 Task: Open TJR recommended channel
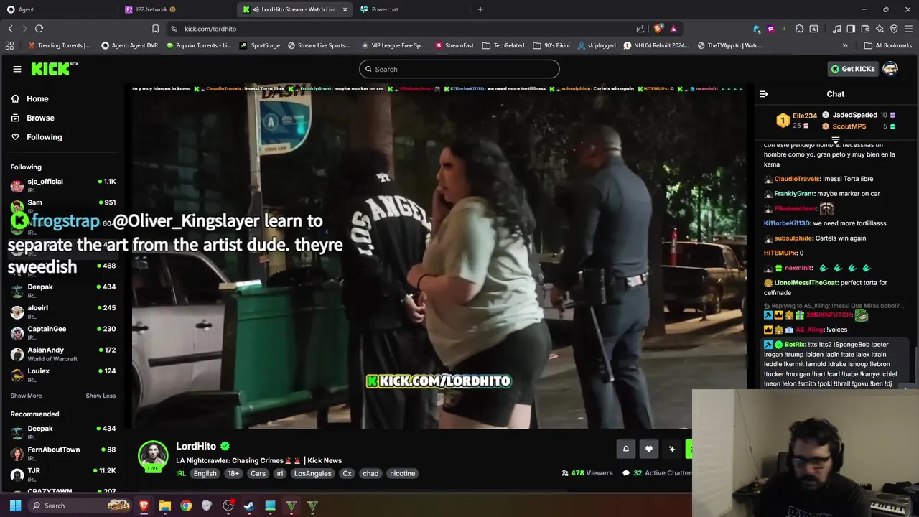63,475
